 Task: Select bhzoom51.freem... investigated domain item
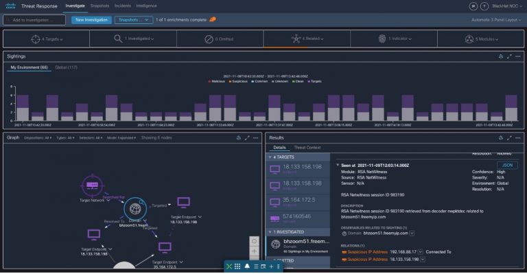[x=298, y=246]
